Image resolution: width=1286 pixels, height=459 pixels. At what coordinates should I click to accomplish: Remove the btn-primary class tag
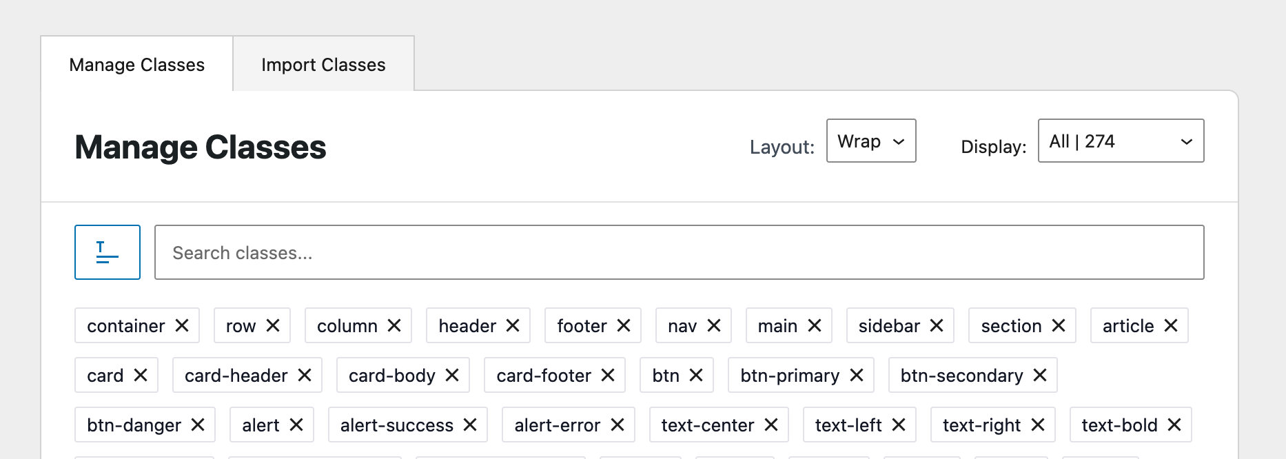pos(857,375)
